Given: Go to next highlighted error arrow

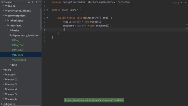Looking at the screenshot, I should pyautogui.click(x=186, y=3).
